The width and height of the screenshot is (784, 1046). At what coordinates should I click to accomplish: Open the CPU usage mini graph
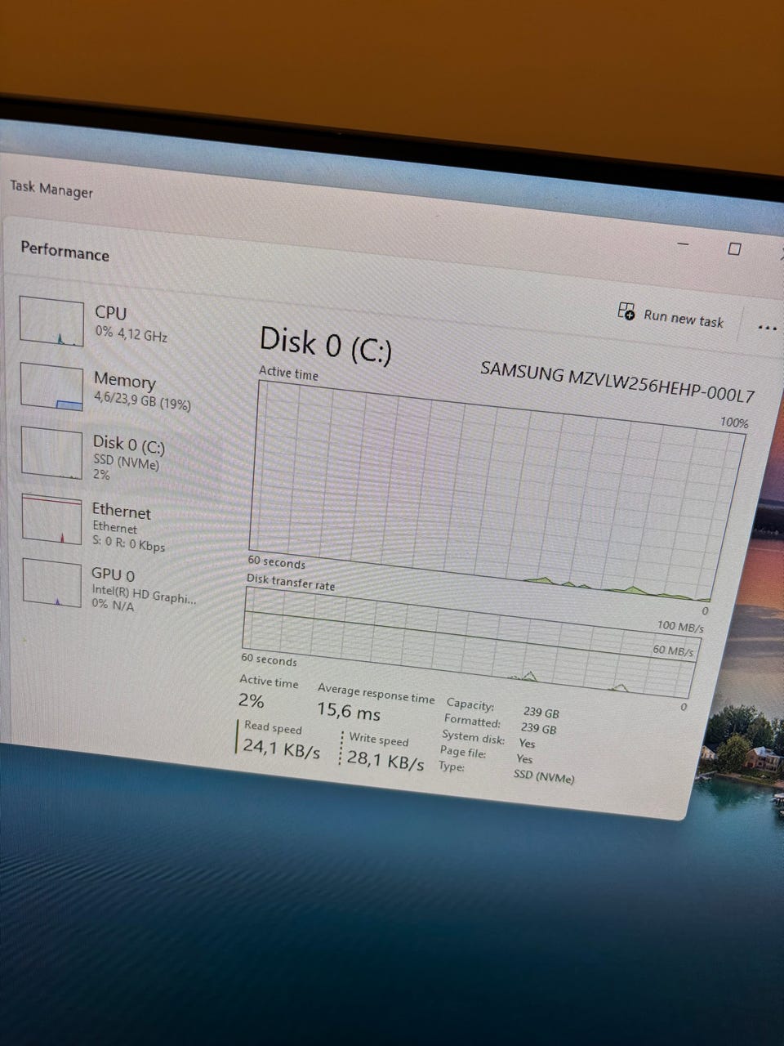(51, 322)
